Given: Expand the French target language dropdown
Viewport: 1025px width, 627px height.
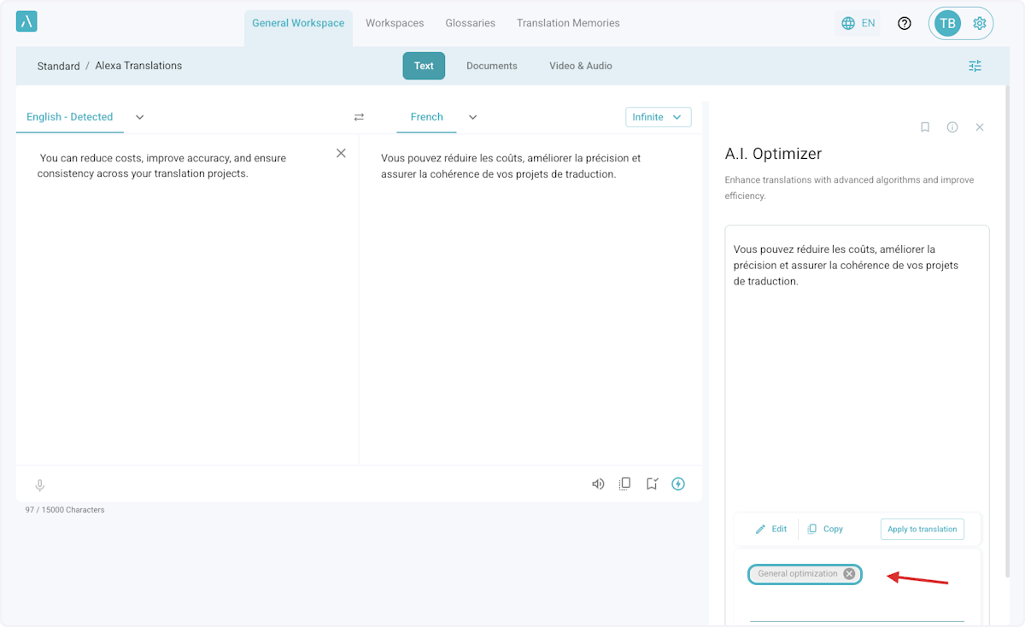Looking at the screenshot, I should pos(472,117).
